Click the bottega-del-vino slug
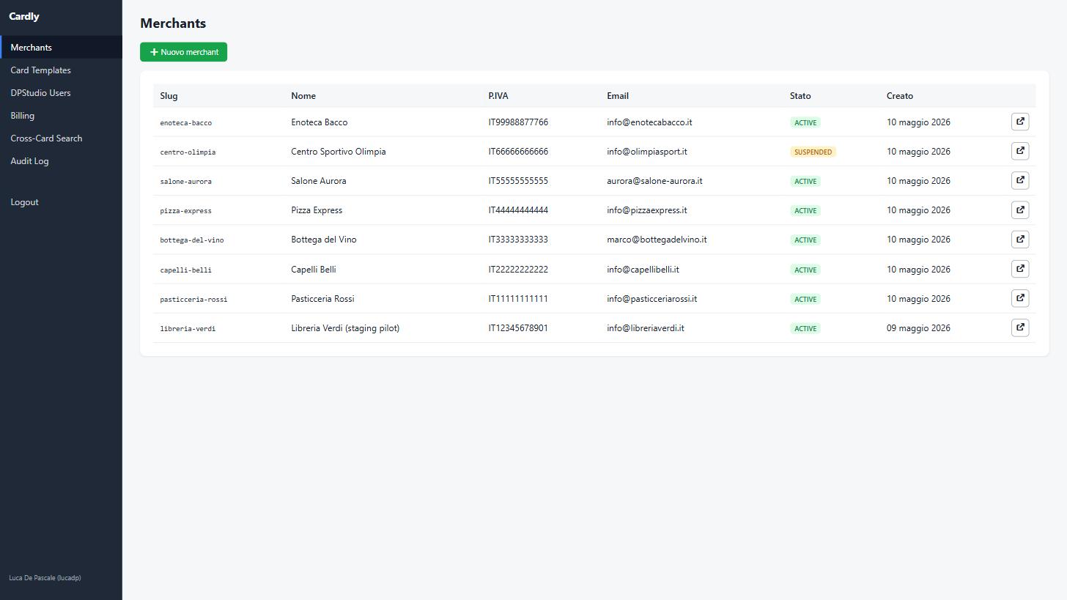 (192, 240)
